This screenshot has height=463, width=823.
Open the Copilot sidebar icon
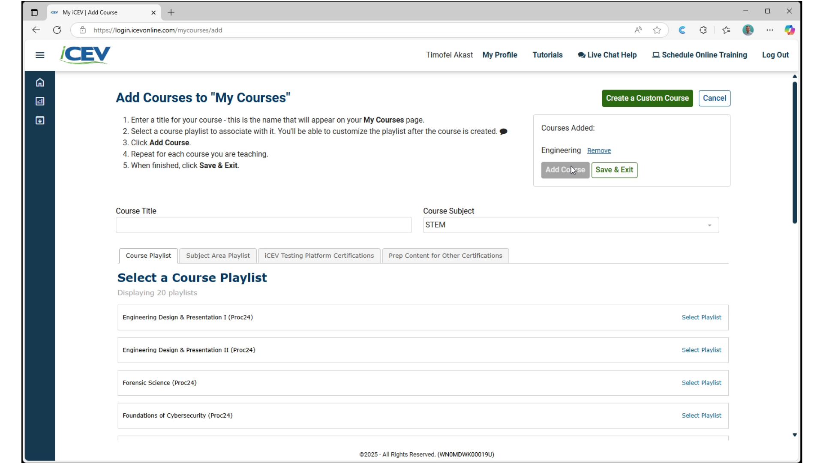click(790, 30)
